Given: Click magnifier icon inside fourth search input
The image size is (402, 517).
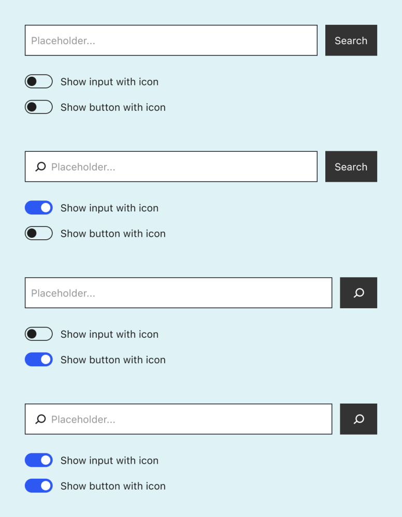Looking at the screenshot, I should (40, 419).
